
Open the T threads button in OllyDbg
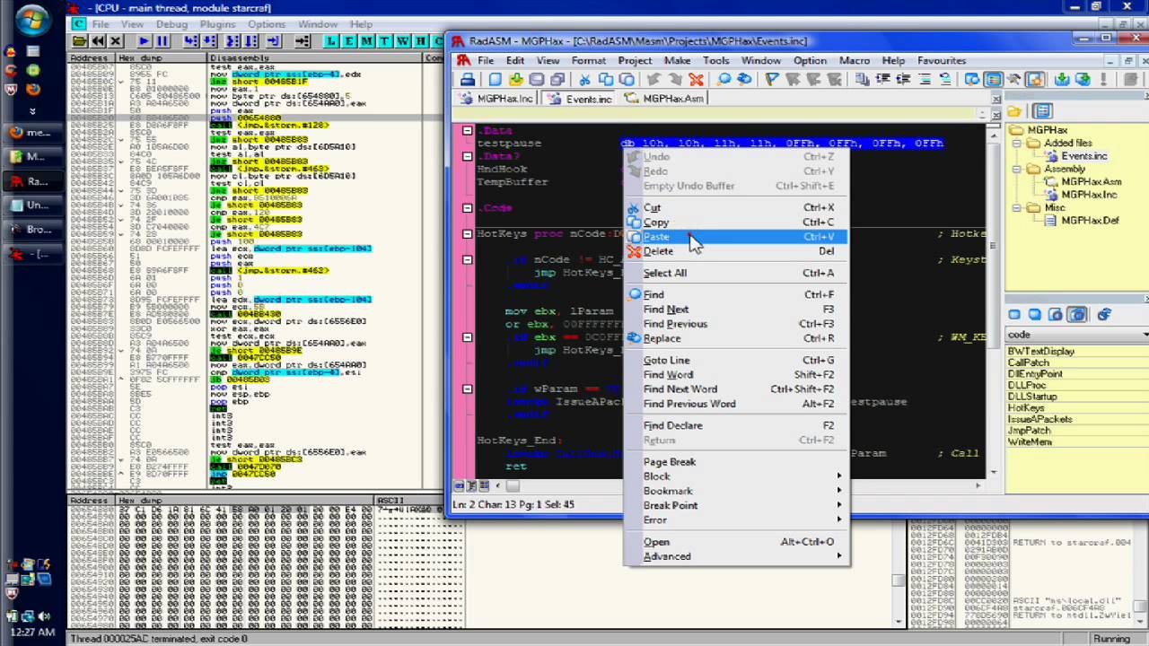(x=384, y=41)
